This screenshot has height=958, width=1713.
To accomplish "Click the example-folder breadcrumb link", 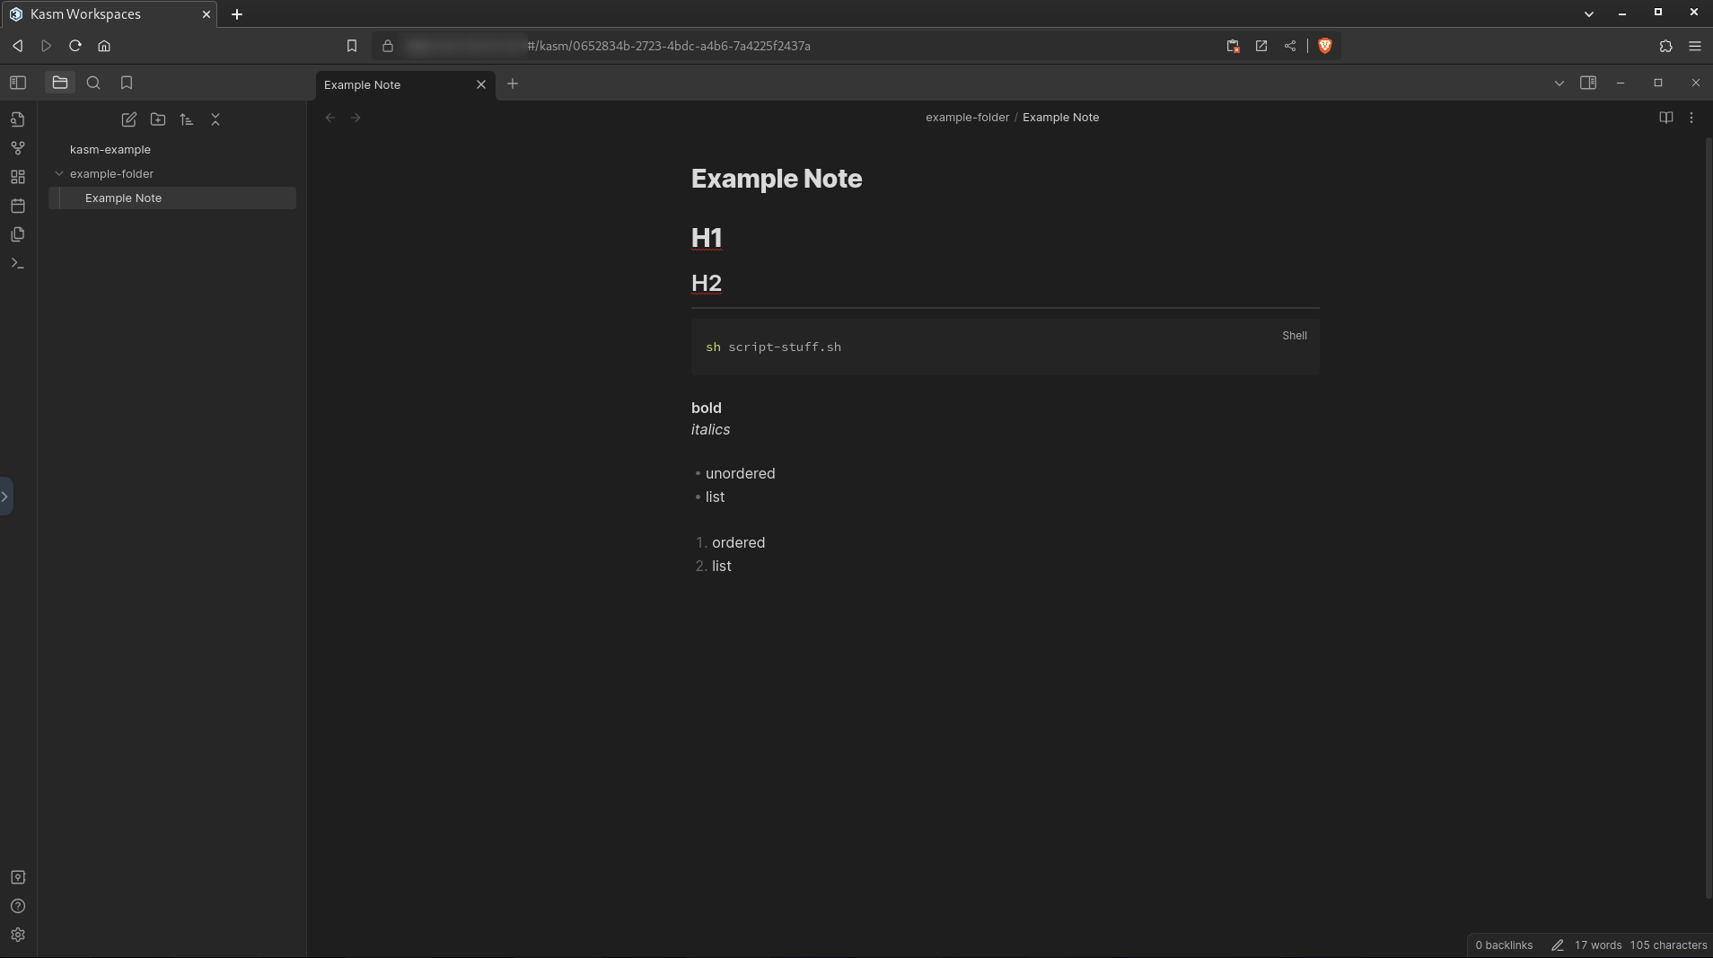I will click(967, 118).
